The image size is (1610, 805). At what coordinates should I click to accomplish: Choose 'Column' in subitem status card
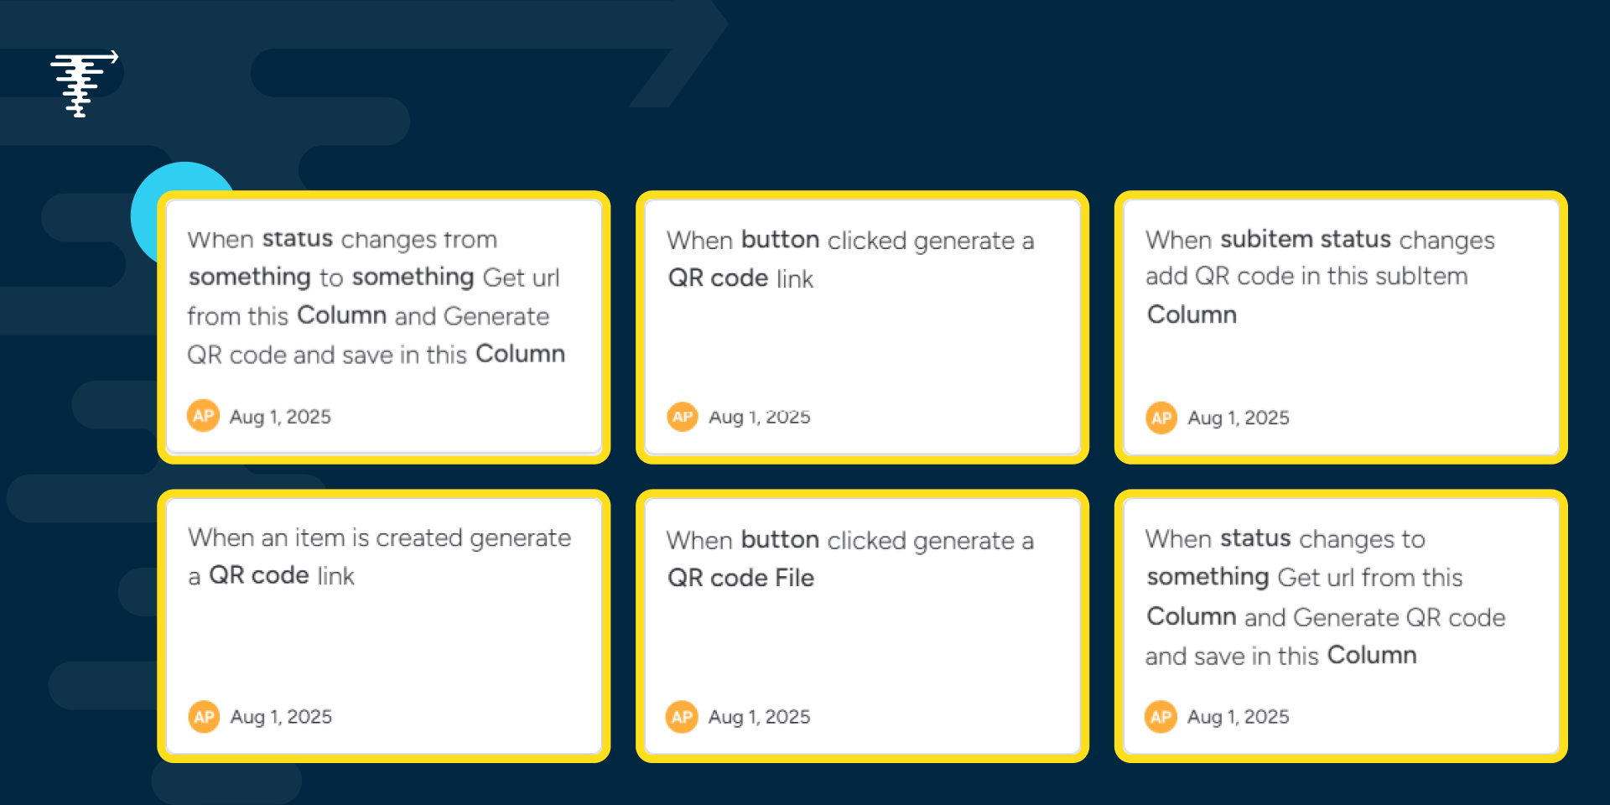1192,314
